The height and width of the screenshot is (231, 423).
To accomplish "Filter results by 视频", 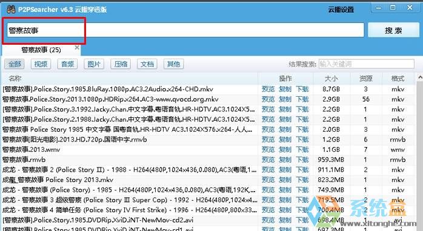I will [x=41, y=64].
